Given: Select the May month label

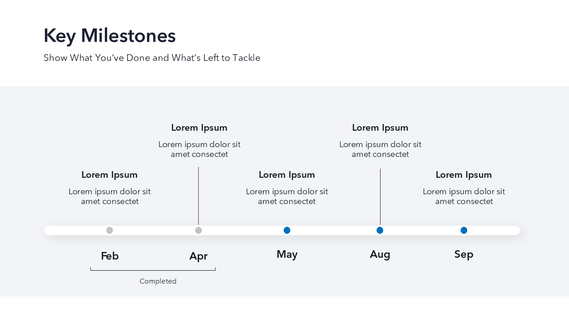Looking at the screenshot, I should click(287, 254).
